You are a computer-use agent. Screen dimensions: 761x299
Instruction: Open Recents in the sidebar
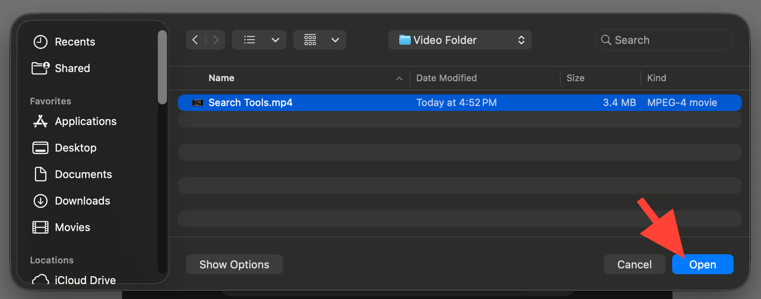(75, 42)
